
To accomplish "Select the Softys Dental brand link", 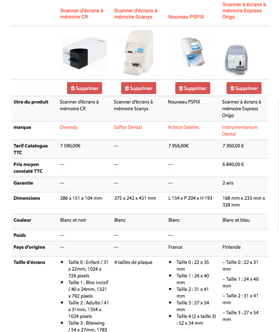I will click(128, 127).
